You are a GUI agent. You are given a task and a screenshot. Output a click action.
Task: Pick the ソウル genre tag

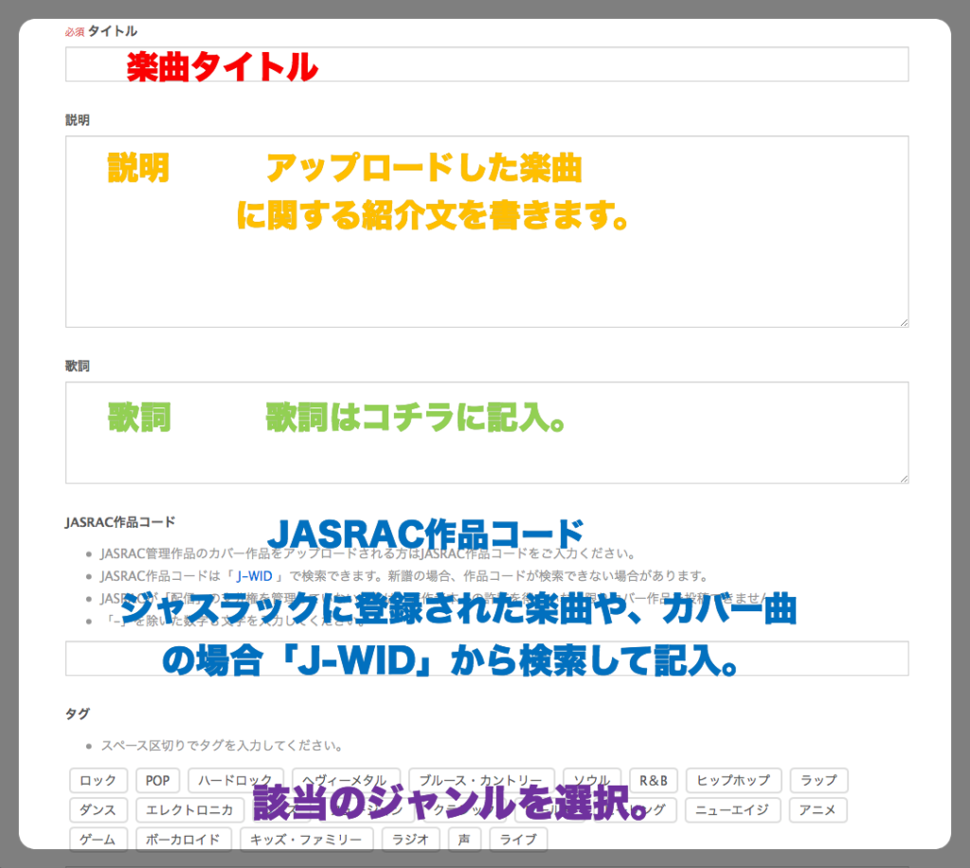point(592,781)
